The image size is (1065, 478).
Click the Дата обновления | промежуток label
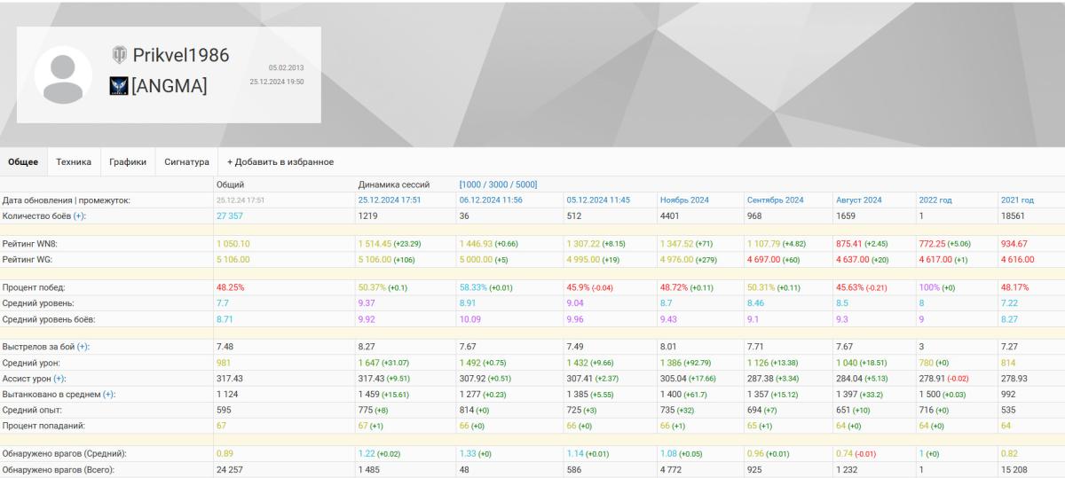point(67,200)
